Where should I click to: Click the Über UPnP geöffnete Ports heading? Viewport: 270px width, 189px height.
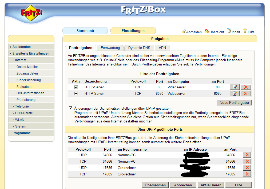point(160,130)
